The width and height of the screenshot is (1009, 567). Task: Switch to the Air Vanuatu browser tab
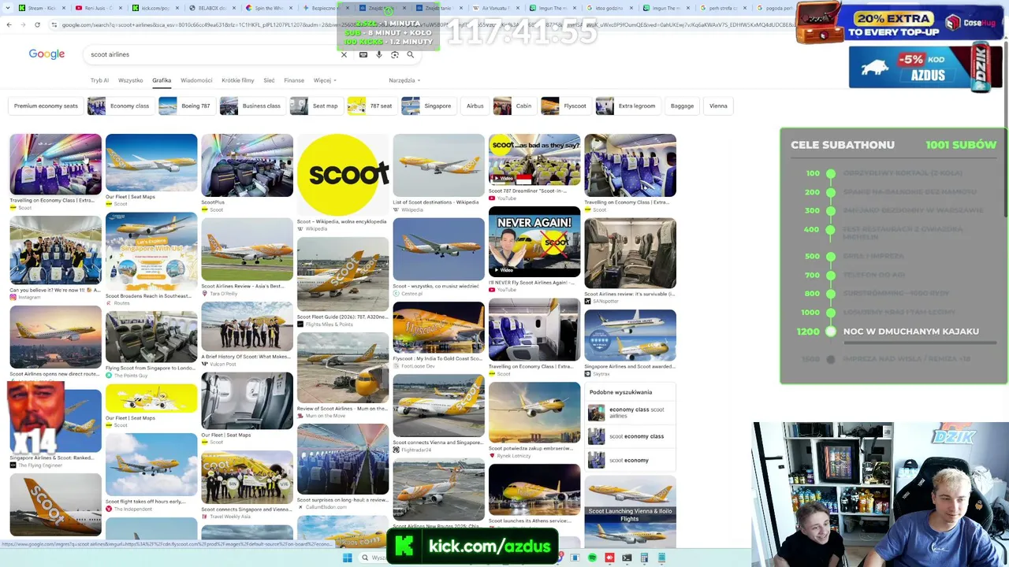[x=497, y=8]
